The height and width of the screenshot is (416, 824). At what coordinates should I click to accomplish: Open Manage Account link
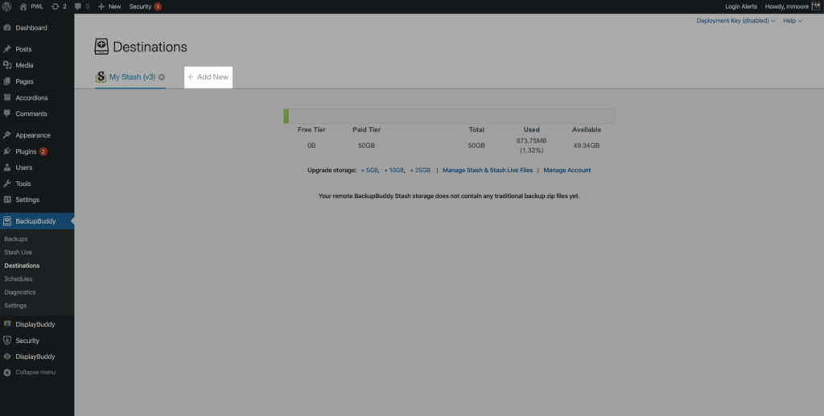click(x=567, y=171)
